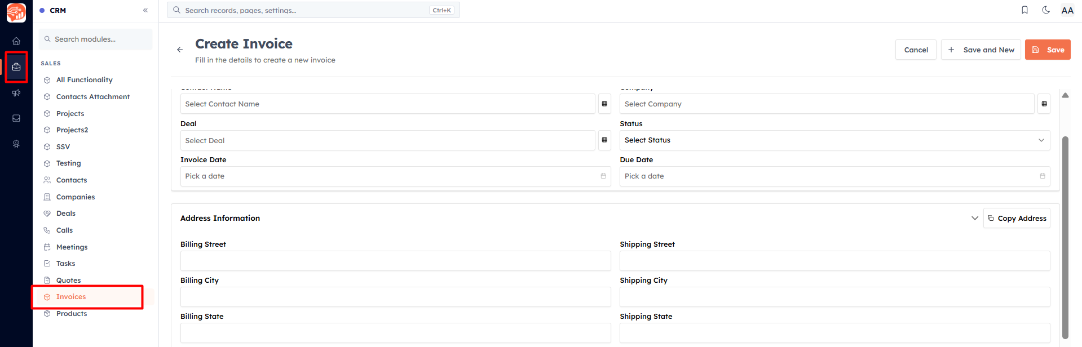Image resolution: width=1082 pixels, height=347 pixels.
Task: Open the Inbox rail icon
Action: [x=16, y=118]
